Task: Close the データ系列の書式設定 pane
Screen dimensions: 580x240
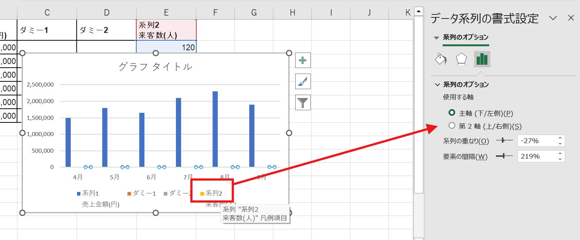Action: click(x=571, y=18)
